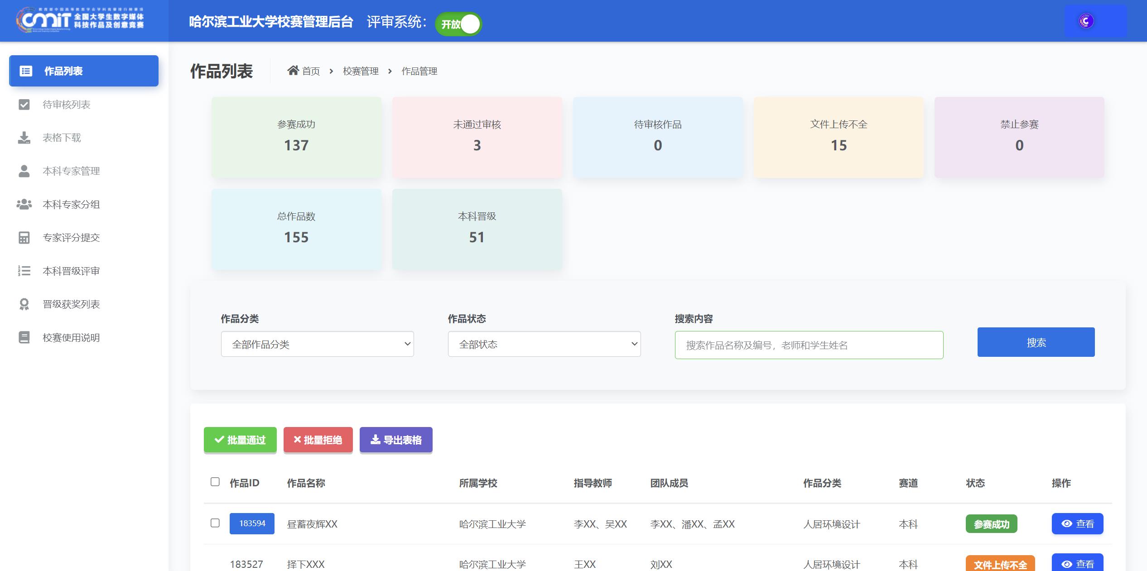Image resolution: width=1147 pixels, height=571 pixels.
Task: Go to 校赛管理 breadcrumb link
Action: pyautogui.click(x=361, y=71)
